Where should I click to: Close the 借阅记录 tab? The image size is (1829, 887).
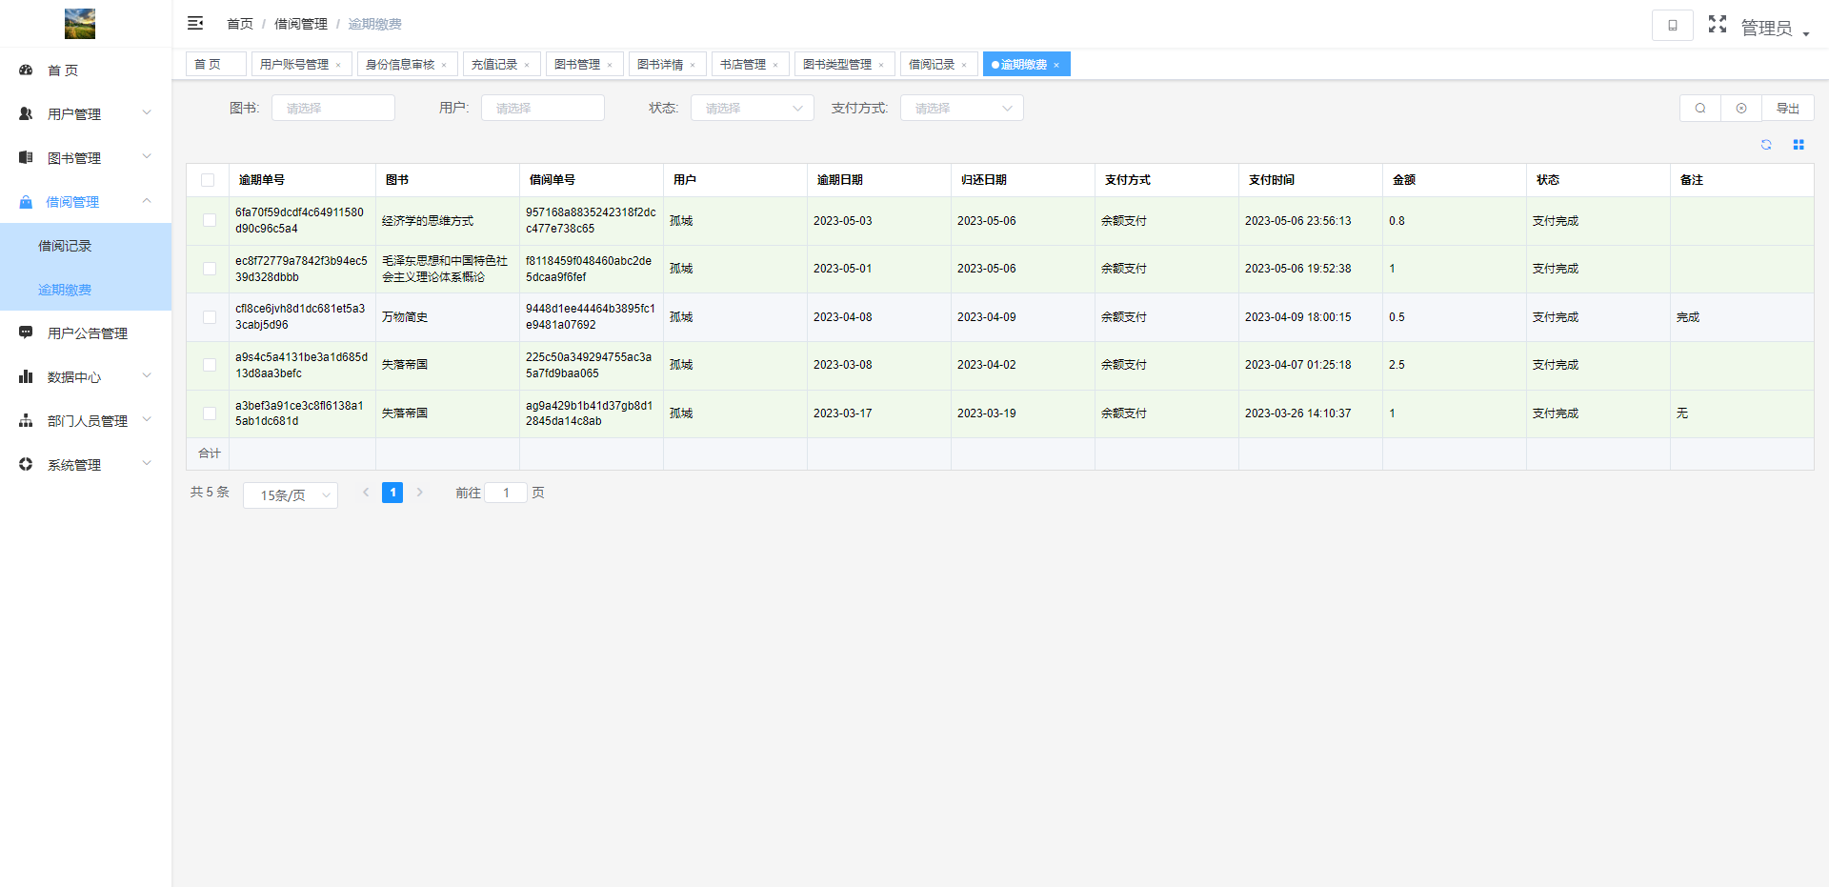pos(964,66)
